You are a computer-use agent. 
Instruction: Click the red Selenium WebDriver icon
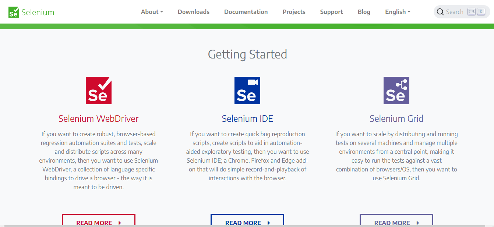(x=99, y=91)
